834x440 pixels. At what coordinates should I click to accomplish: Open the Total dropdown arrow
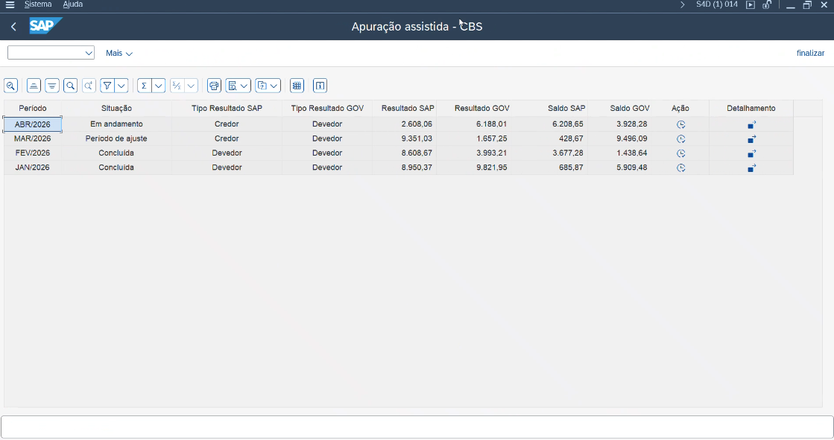[x=159, y=86]
